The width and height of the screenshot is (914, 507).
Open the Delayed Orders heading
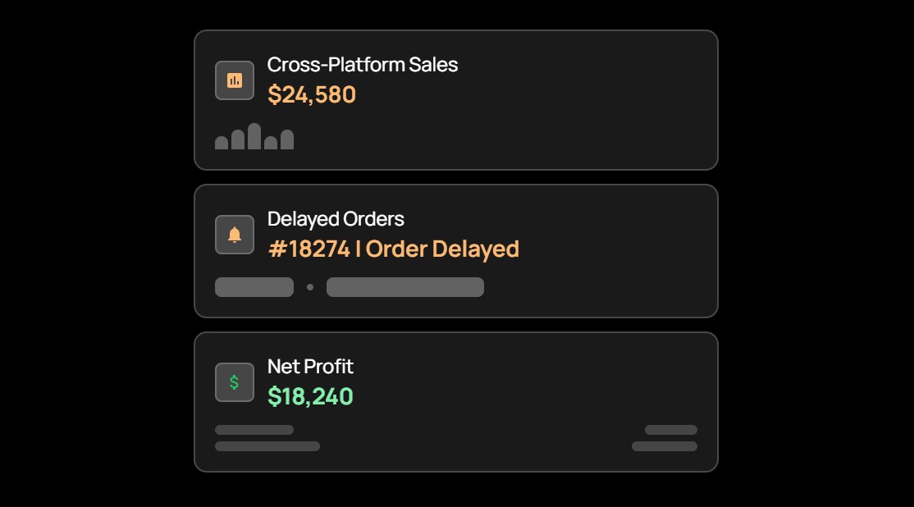pyautogui.click(x=336, y=219)
